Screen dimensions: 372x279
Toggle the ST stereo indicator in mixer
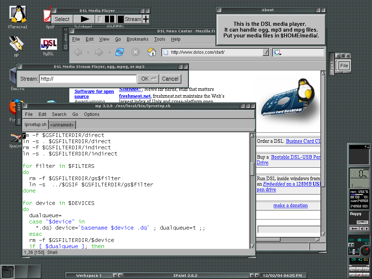point(359,240)
